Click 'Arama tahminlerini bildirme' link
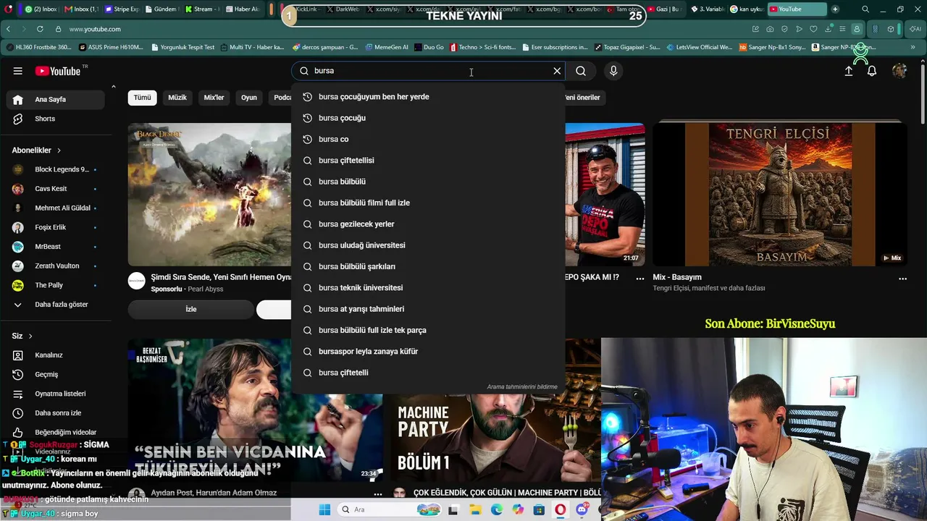This screenshot has height=521, width=927. click(522, 387)
